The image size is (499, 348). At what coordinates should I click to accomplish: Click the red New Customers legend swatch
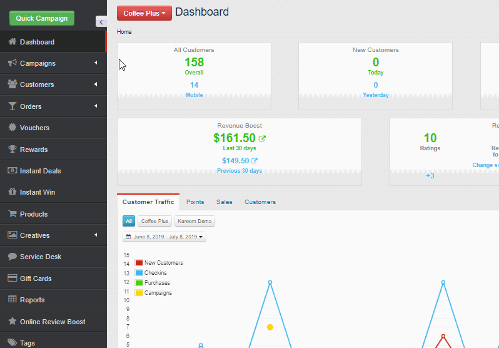tap(139, 263)
